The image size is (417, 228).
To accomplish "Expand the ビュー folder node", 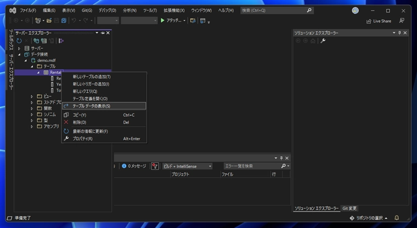I will click(32, 96).
